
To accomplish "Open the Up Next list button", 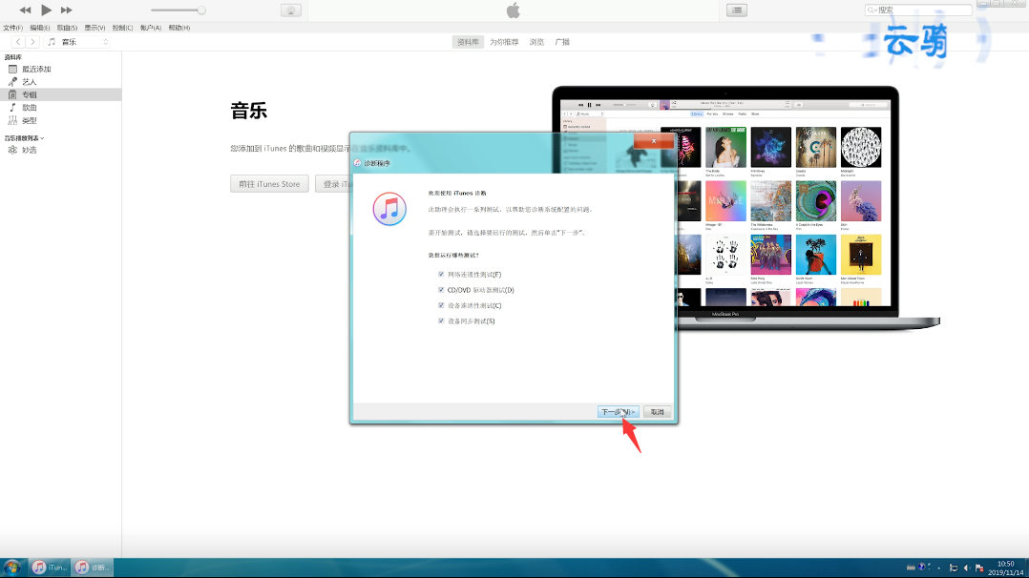I will tap(737, 10).
